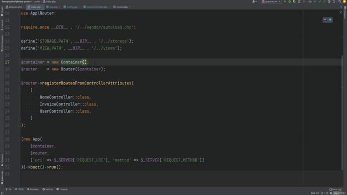Click the Git update project arrow icon
This screenshot has width=347, height=195.
click(315, 2)
